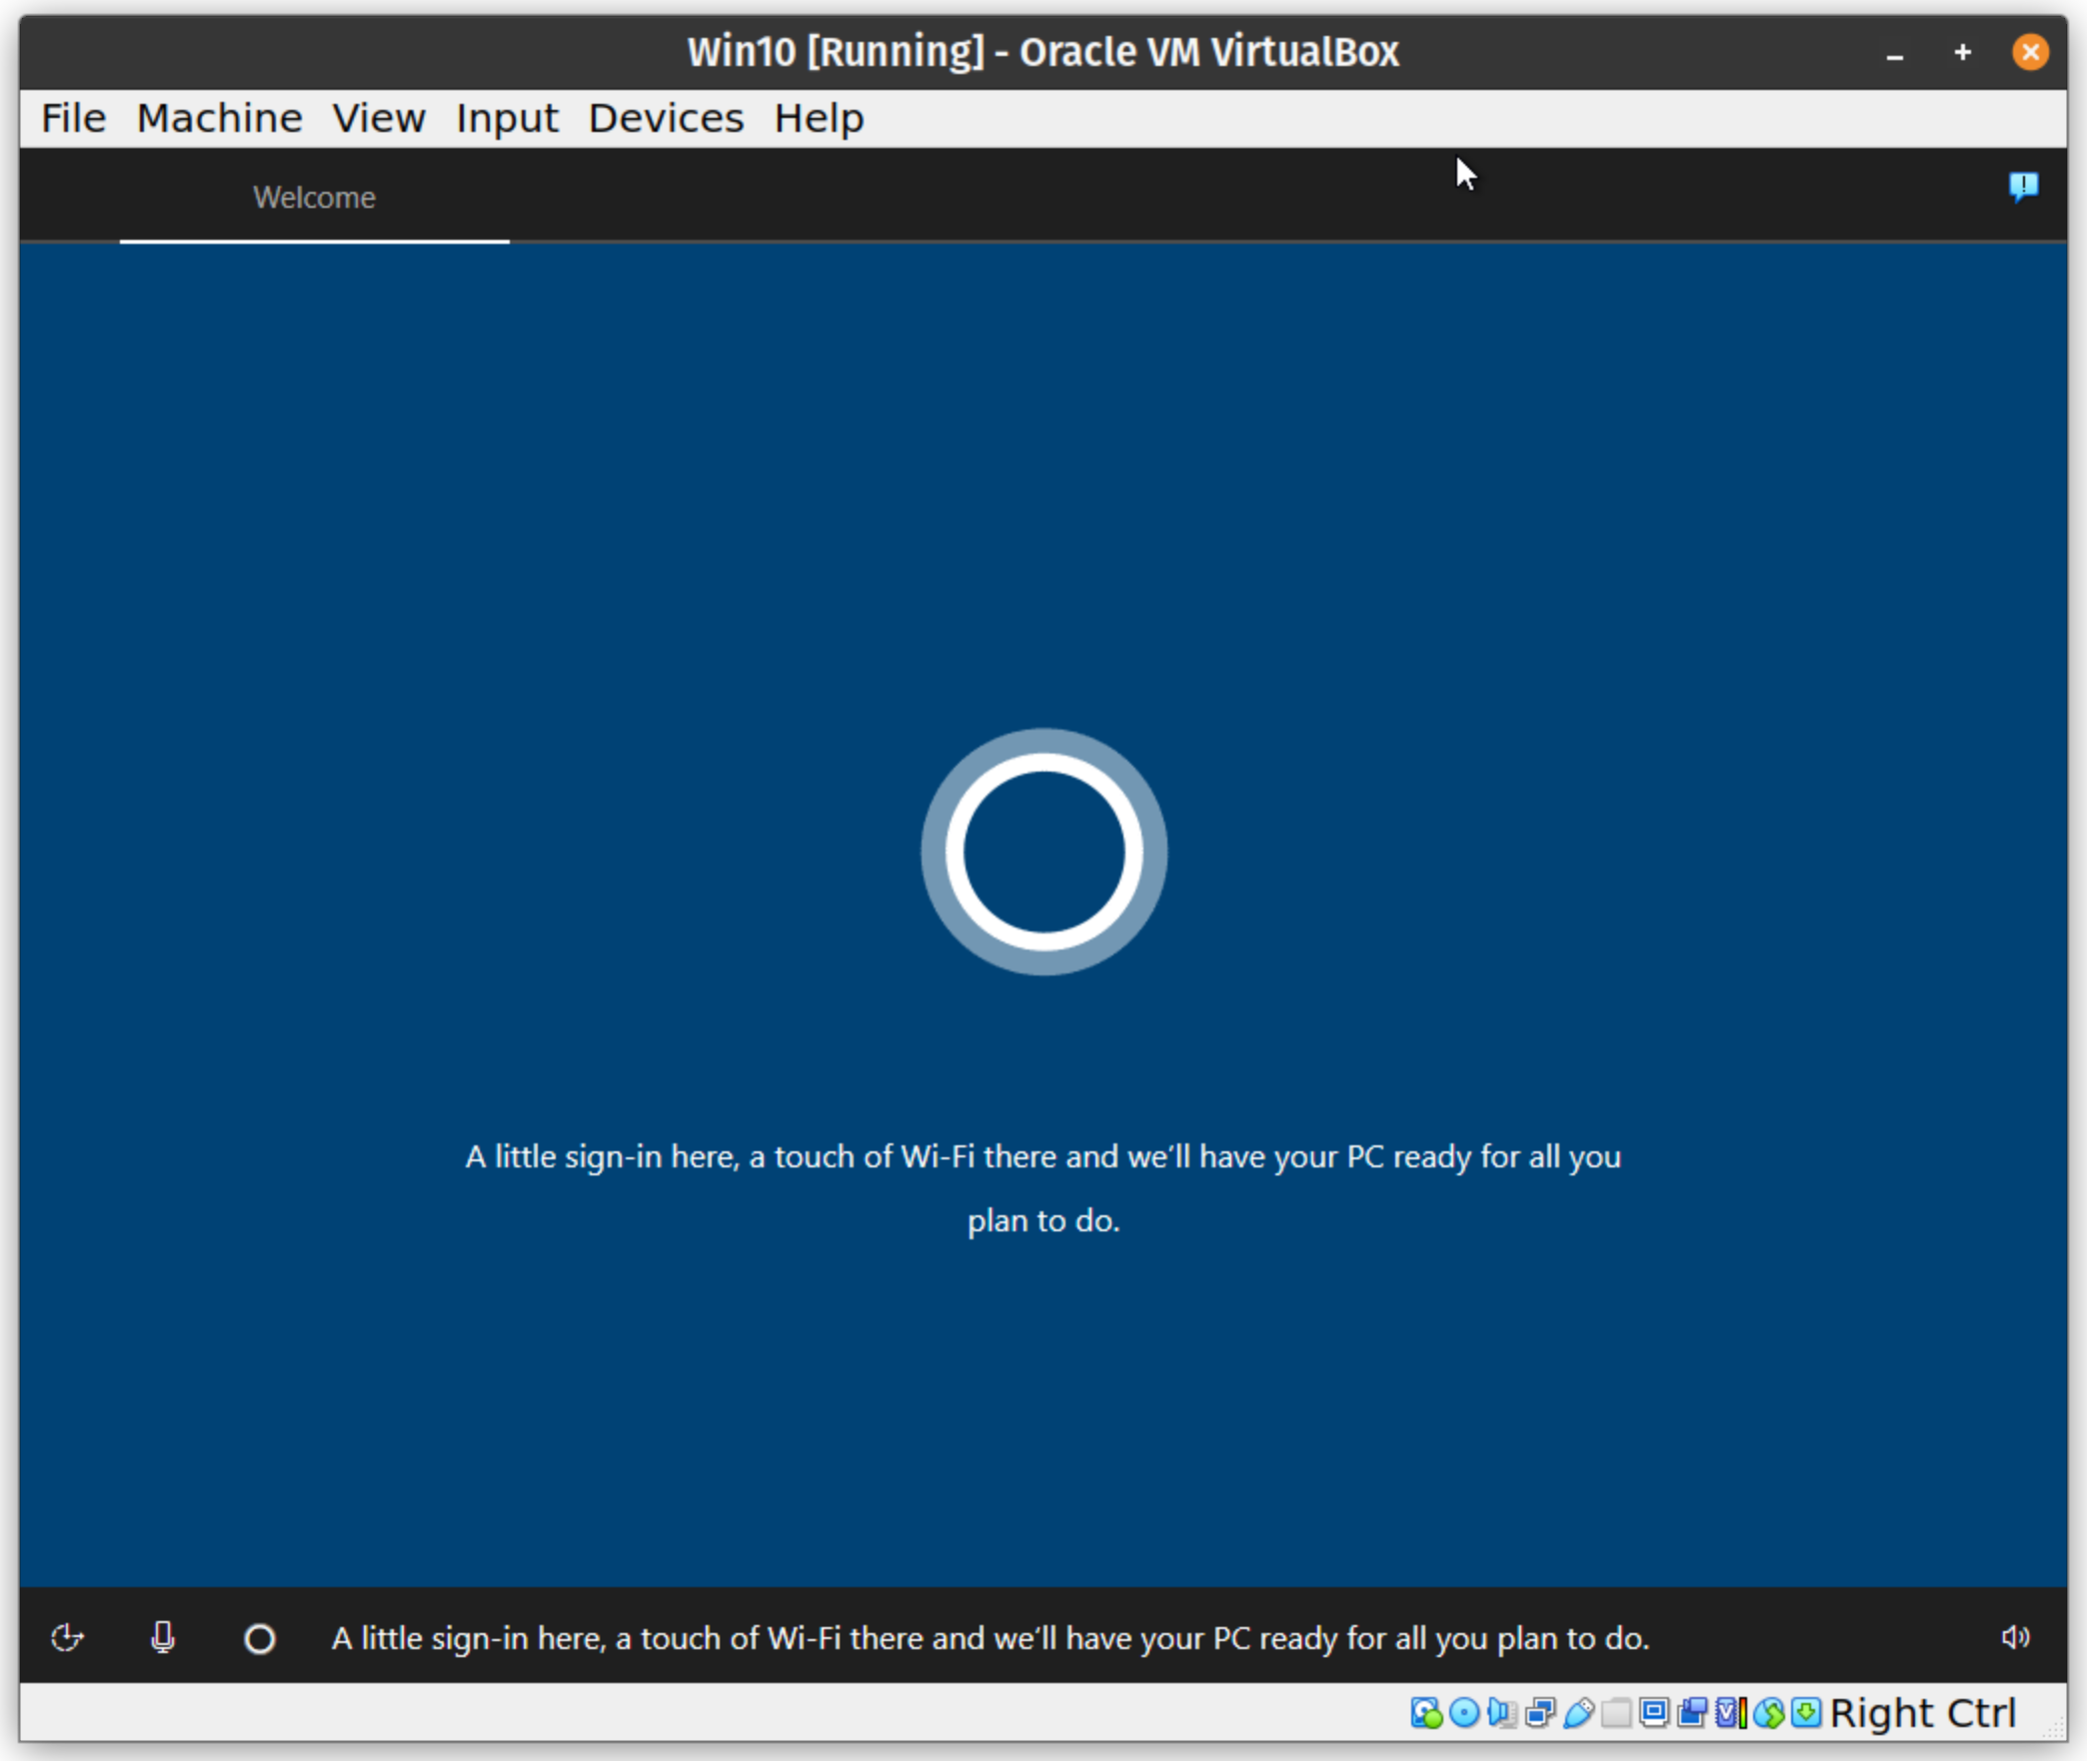Click the audio status icon in VirtualBox bar
The image size is (2087, 1761).
click(x=1502, y=1712)
